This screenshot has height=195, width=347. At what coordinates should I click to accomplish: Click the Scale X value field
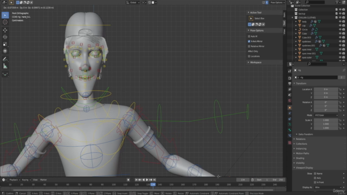(x=326, y=120)
